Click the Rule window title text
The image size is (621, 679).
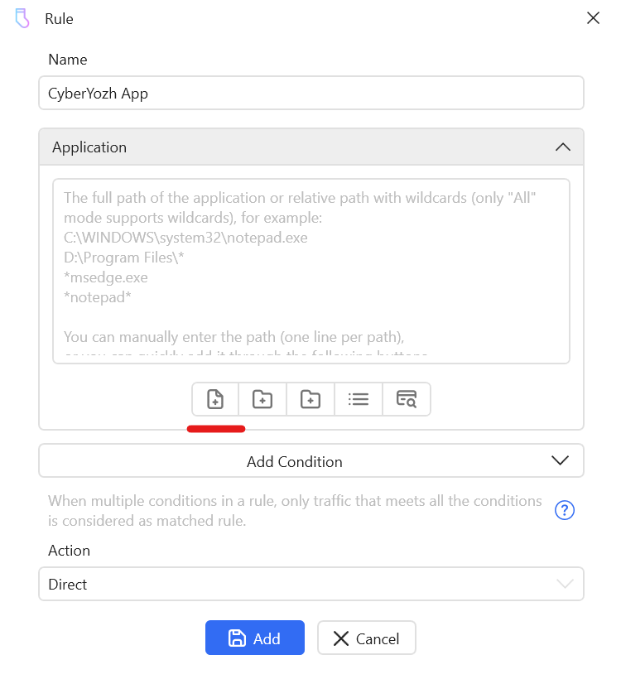(x=59, y=18)
